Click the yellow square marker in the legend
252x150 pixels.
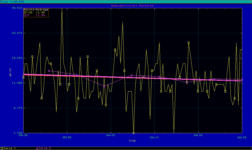point(25,12)
